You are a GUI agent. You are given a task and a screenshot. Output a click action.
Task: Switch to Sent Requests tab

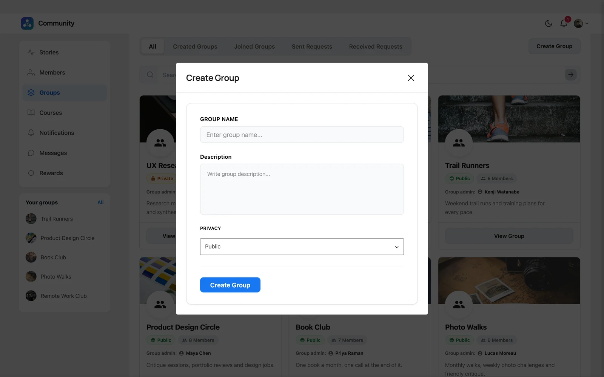[312, 47]
